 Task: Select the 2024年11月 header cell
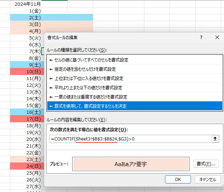tap(28, 4)
